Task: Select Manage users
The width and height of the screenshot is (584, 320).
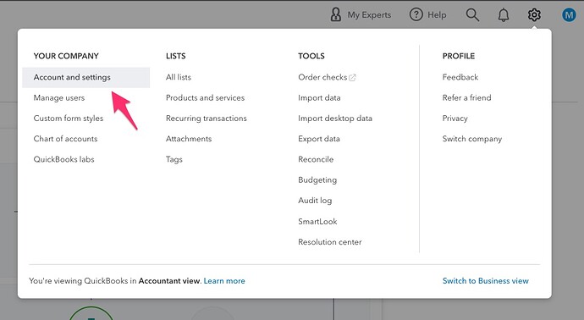Action: 59,98
